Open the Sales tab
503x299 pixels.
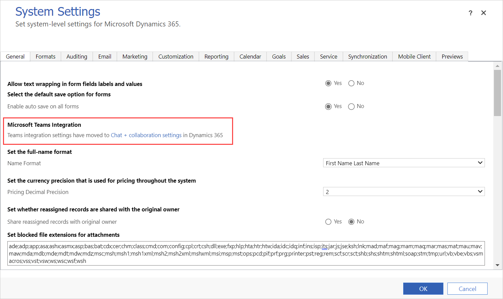point(303,57)
